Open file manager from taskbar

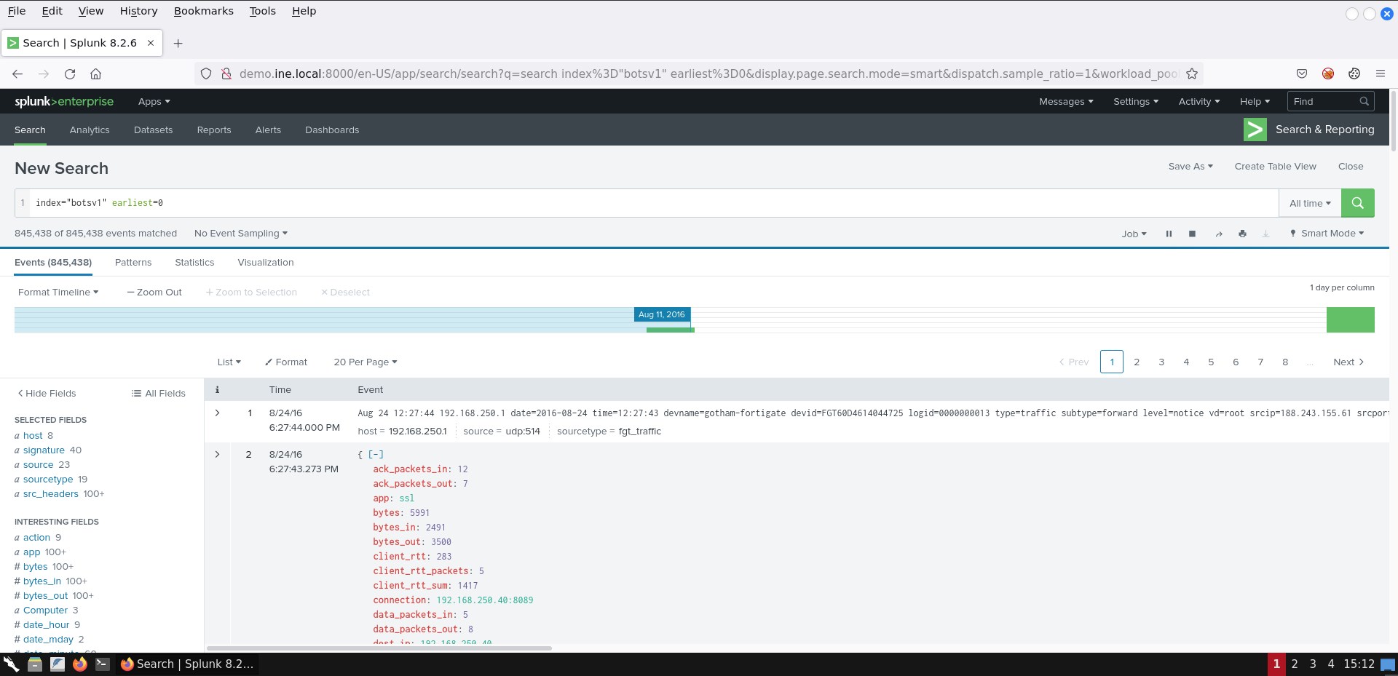(34, 664)
